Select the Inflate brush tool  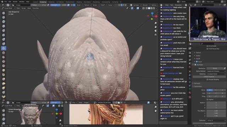tap(4, 40)
